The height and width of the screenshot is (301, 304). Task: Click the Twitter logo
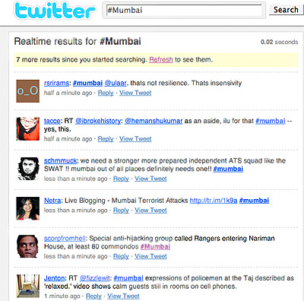(x=55, y=11)
